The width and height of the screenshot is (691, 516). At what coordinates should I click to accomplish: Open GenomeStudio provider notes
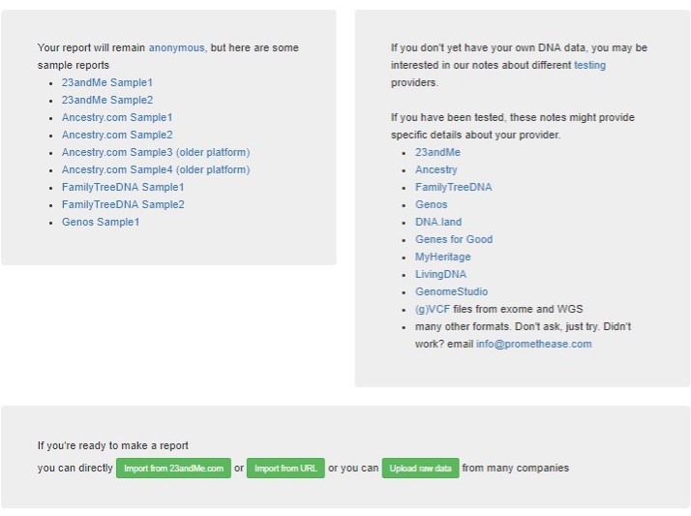coord(451,291)
